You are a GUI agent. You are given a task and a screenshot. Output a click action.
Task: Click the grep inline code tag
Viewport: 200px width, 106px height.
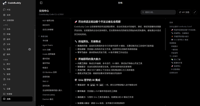point(92,85)
